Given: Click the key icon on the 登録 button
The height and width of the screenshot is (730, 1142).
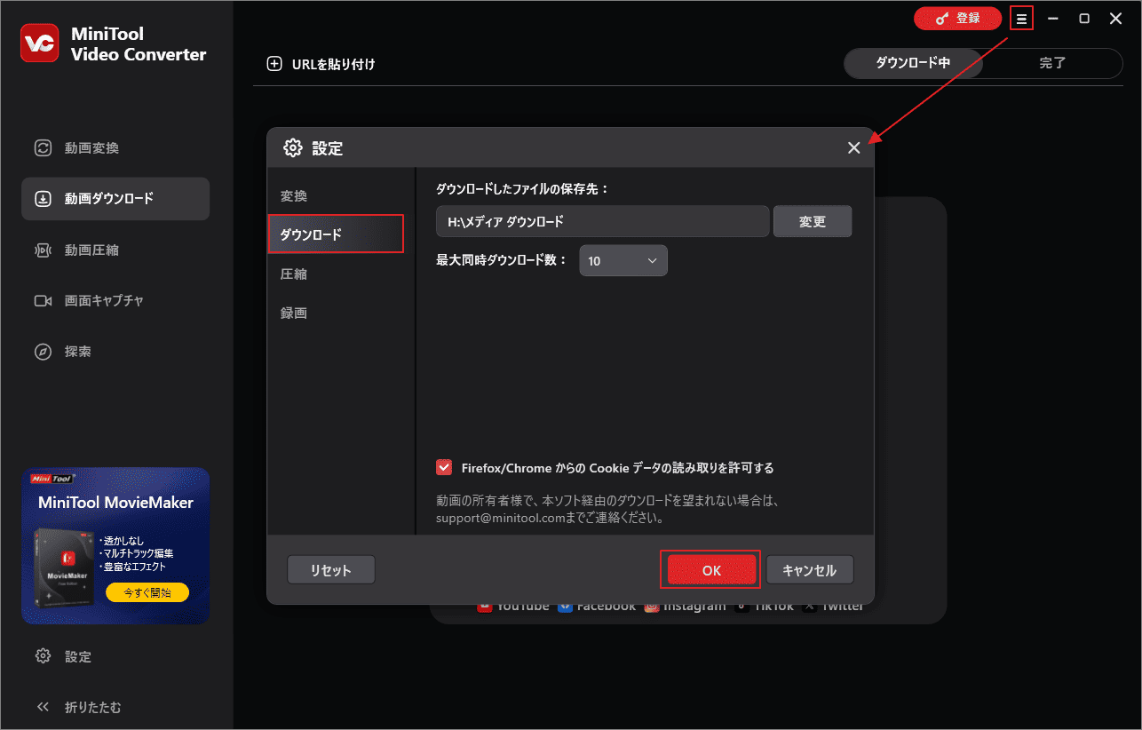Looking at the screenshot, I should coord(941,19).
